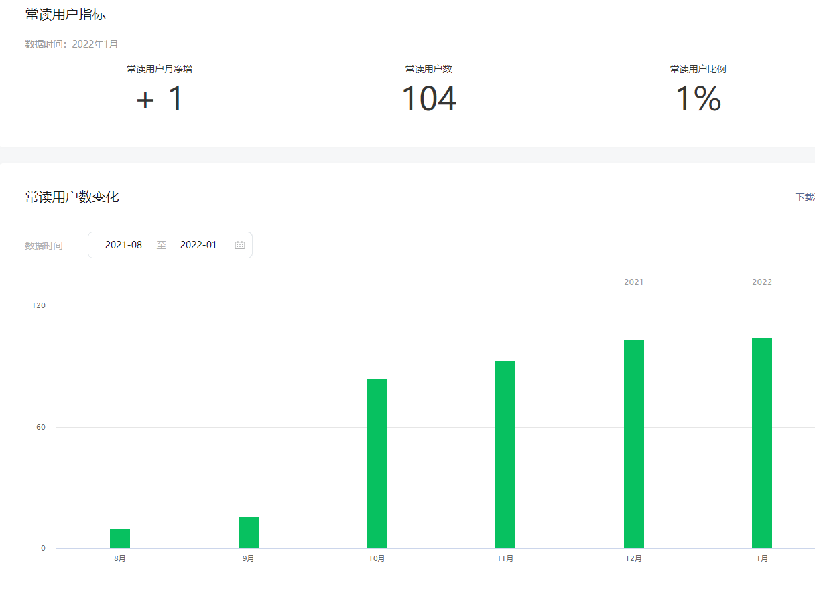Click the green bar for 1月
The image size is (815, 595).
(x=762, y=444)
